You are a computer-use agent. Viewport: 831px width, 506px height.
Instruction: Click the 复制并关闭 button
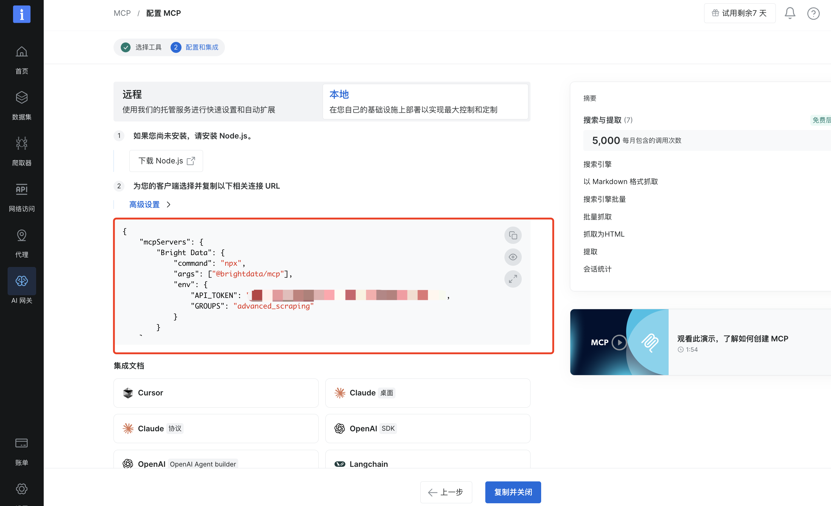(x=513, y=492)
